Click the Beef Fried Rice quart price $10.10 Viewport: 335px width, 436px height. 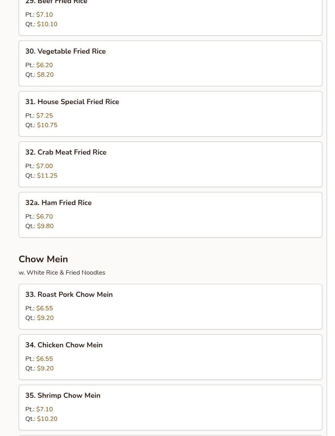(47, 24)
